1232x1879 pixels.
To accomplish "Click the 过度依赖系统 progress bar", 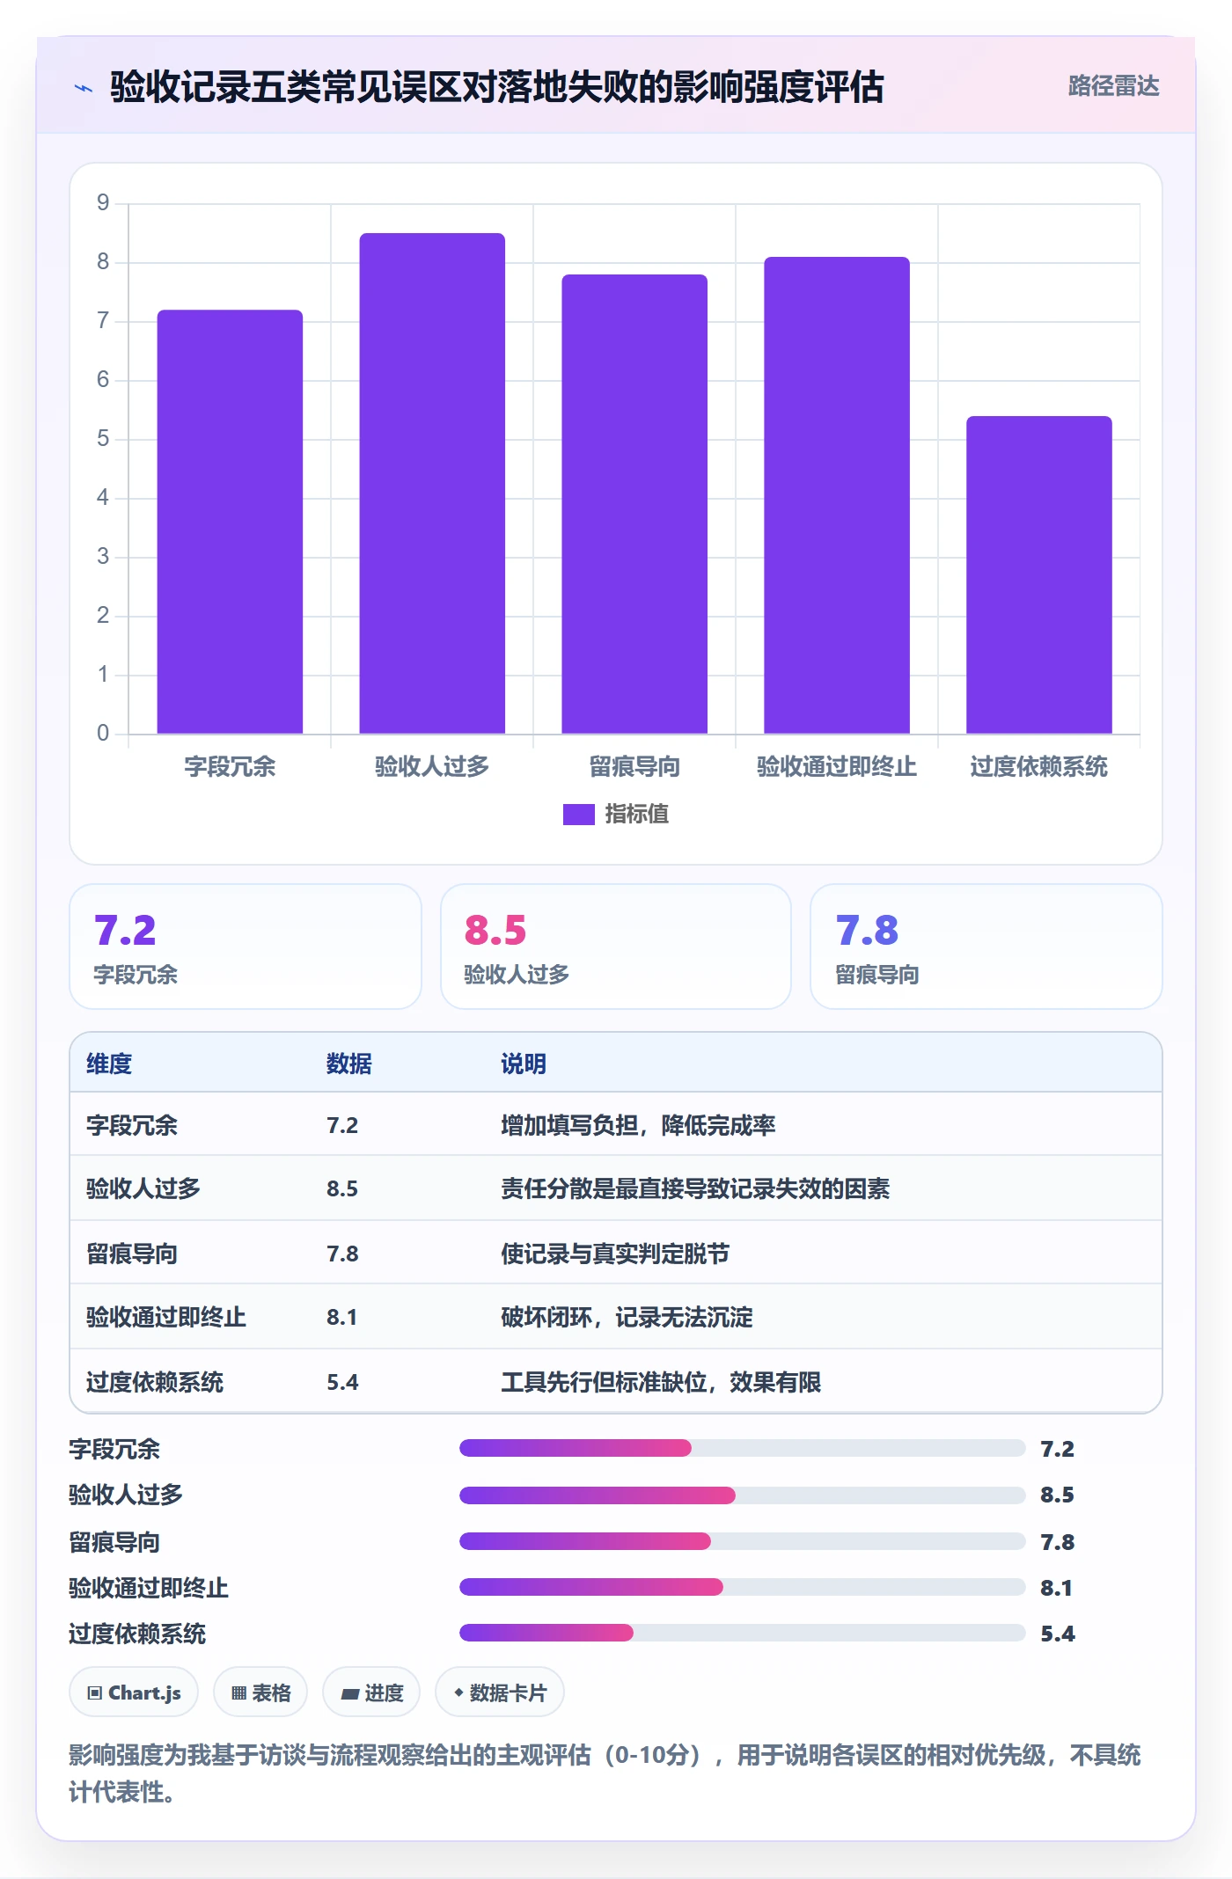I will point(743,1633).
